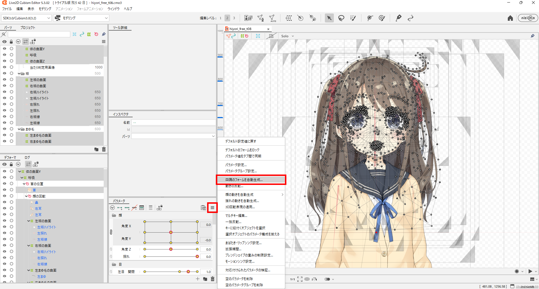This screenshot has height=289, width=539.
Task: Click the trash icon in parts panel
Action: coord(104,149)
